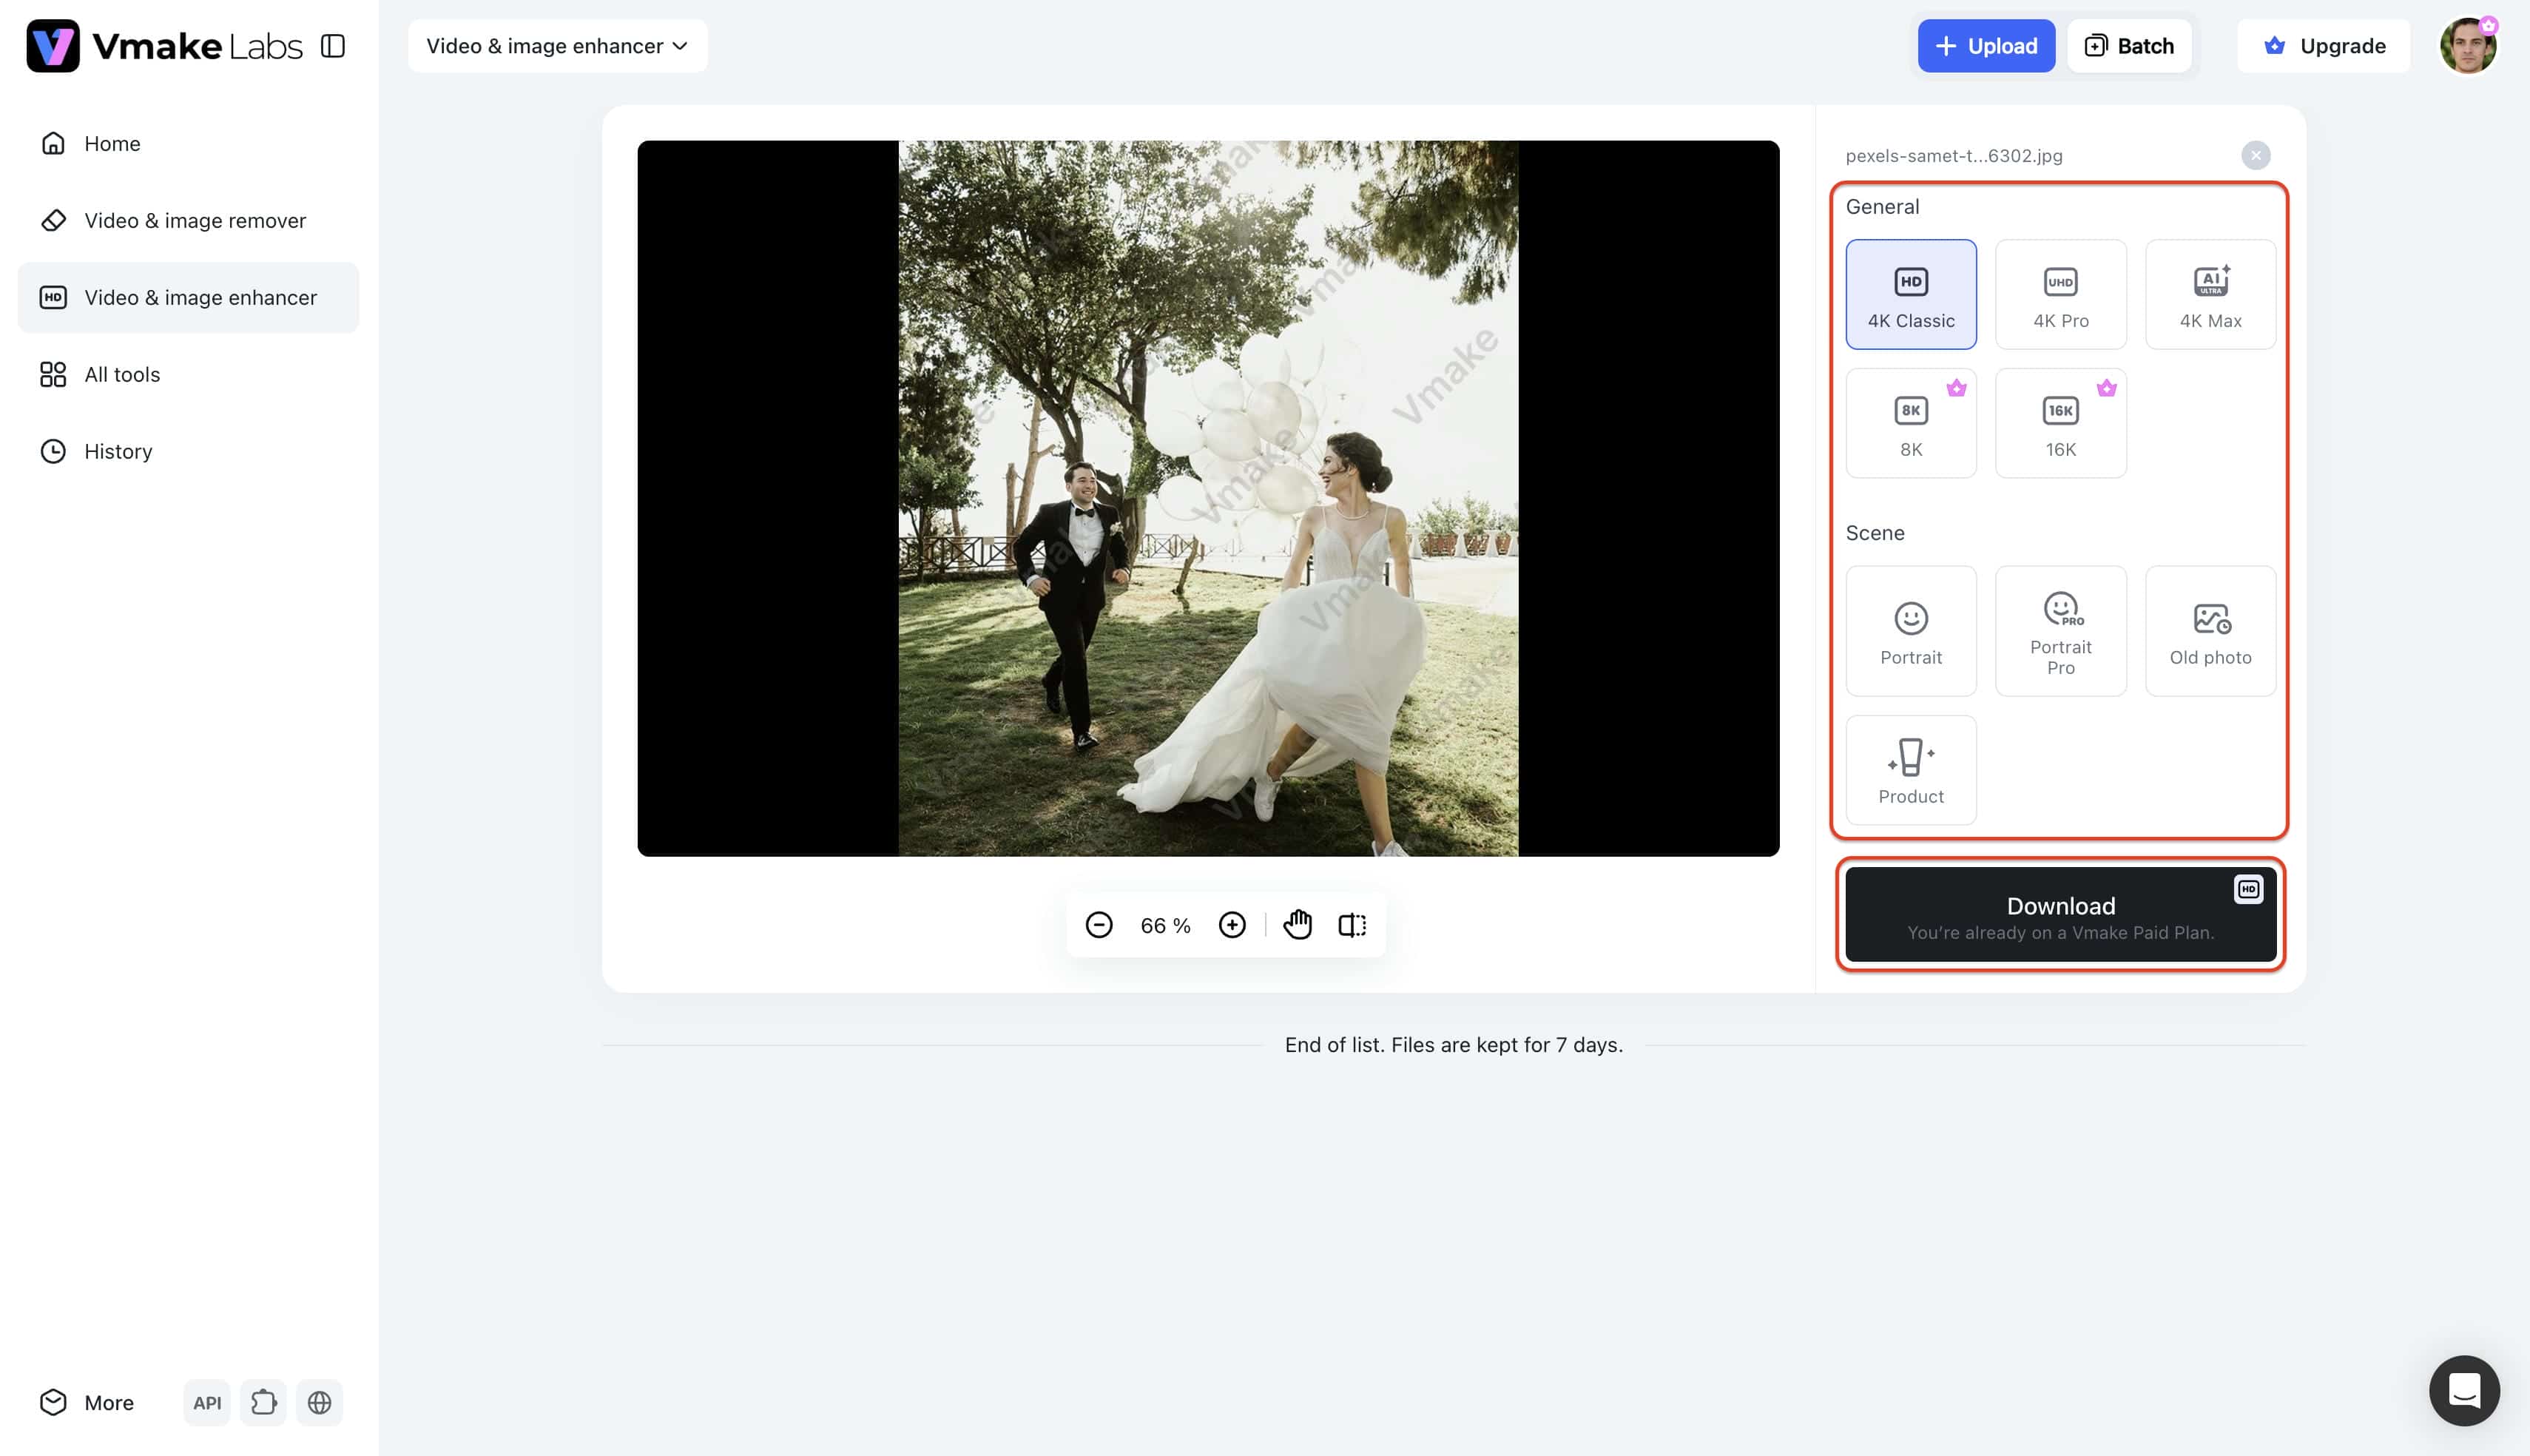This screenshot has width=2530, height=1456.
Task: Open the extension puzzle icon
Action: (263, 1402)
